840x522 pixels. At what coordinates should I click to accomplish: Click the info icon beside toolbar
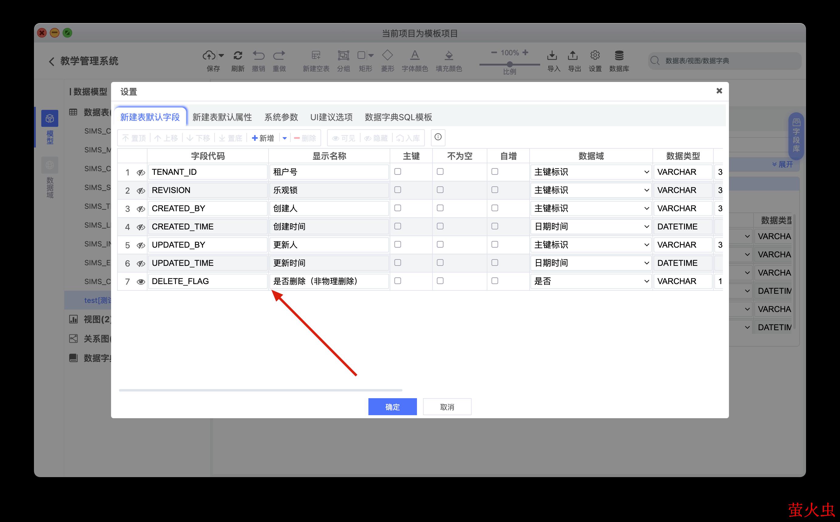point(438,137)
